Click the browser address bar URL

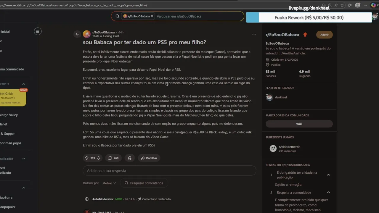pyautogui.click(x=74, y=5)
